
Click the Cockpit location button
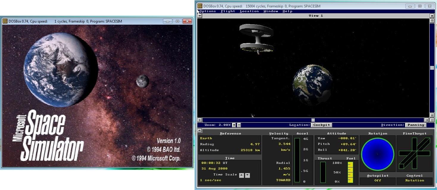[321, 125]
